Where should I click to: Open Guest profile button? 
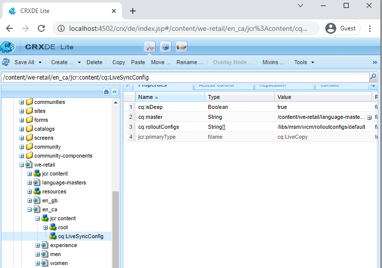click(x=342, y=28)
